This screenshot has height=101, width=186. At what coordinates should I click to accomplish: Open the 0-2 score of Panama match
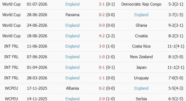point(102,15)
